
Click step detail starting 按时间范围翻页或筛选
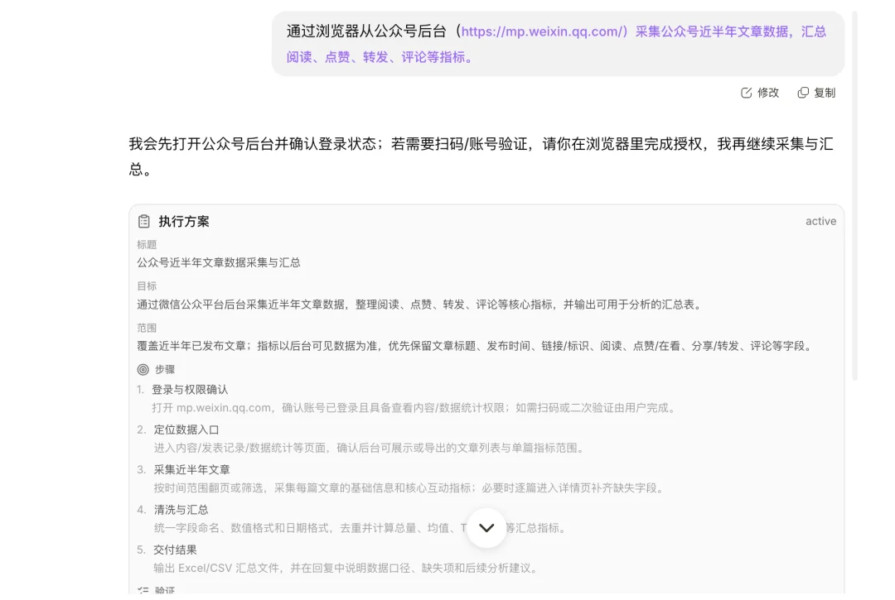(x=410, y=487)
